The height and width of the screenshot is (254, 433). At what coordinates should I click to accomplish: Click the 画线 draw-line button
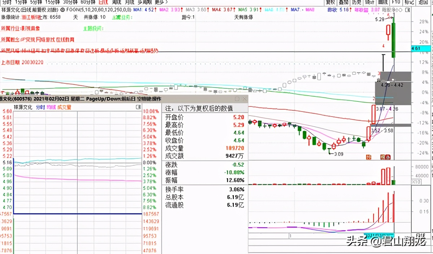[x=382, y=2]
